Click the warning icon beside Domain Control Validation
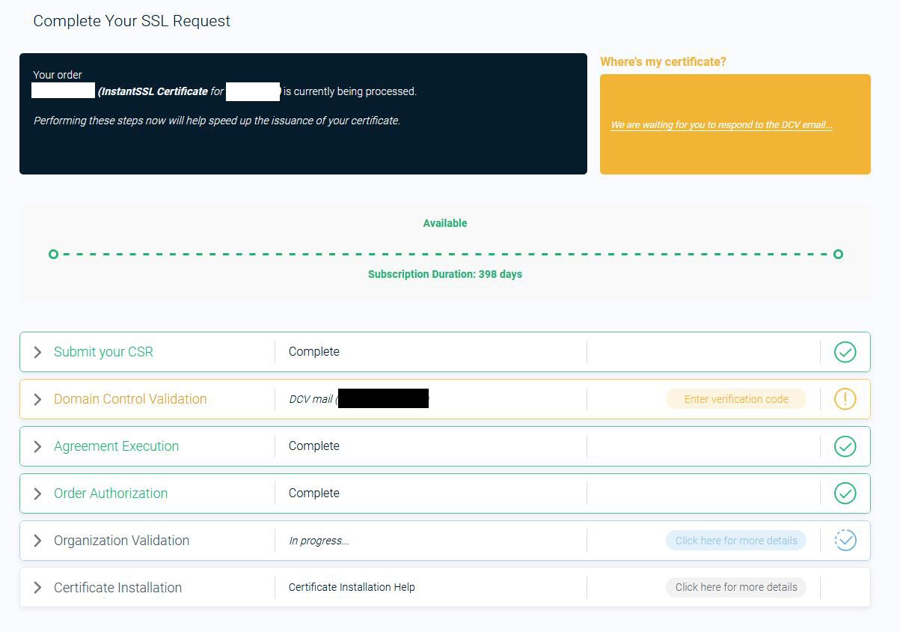Screen dimensions: 900x632 (x=845, y=398)
